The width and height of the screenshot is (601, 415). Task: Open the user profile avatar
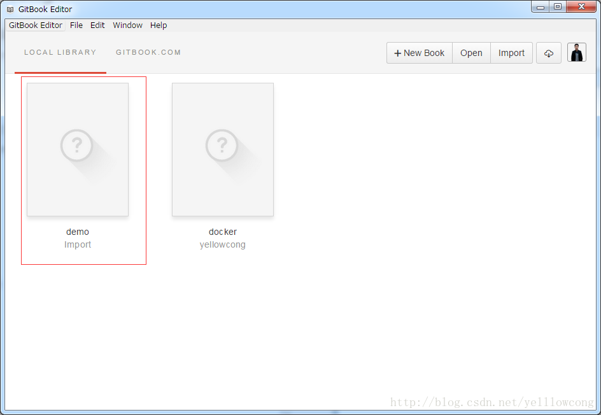576,52
